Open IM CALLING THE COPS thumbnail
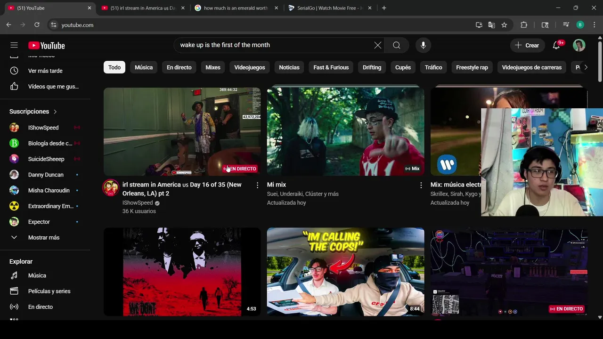The height and width of the screenshot is (339, 603). 345,272
